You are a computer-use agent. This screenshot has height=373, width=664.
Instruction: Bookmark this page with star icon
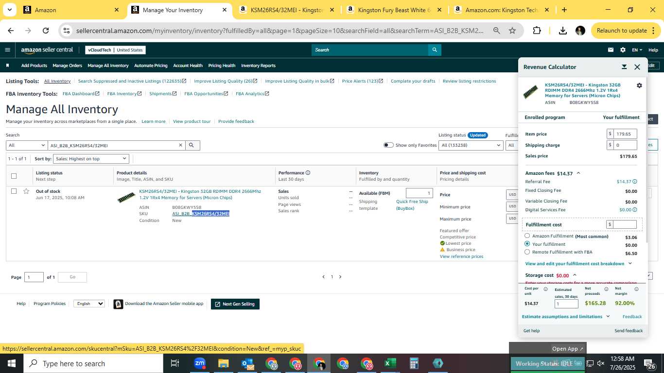512,31
